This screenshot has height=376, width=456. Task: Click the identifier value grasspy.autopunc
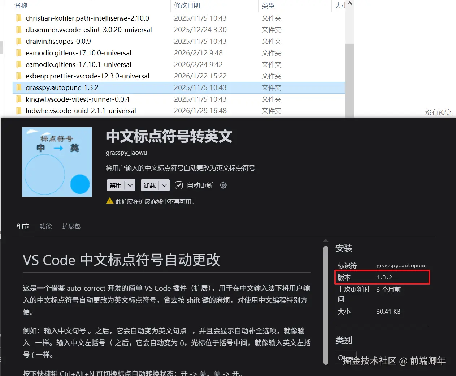pyautogui.click(x=401, y=265)
